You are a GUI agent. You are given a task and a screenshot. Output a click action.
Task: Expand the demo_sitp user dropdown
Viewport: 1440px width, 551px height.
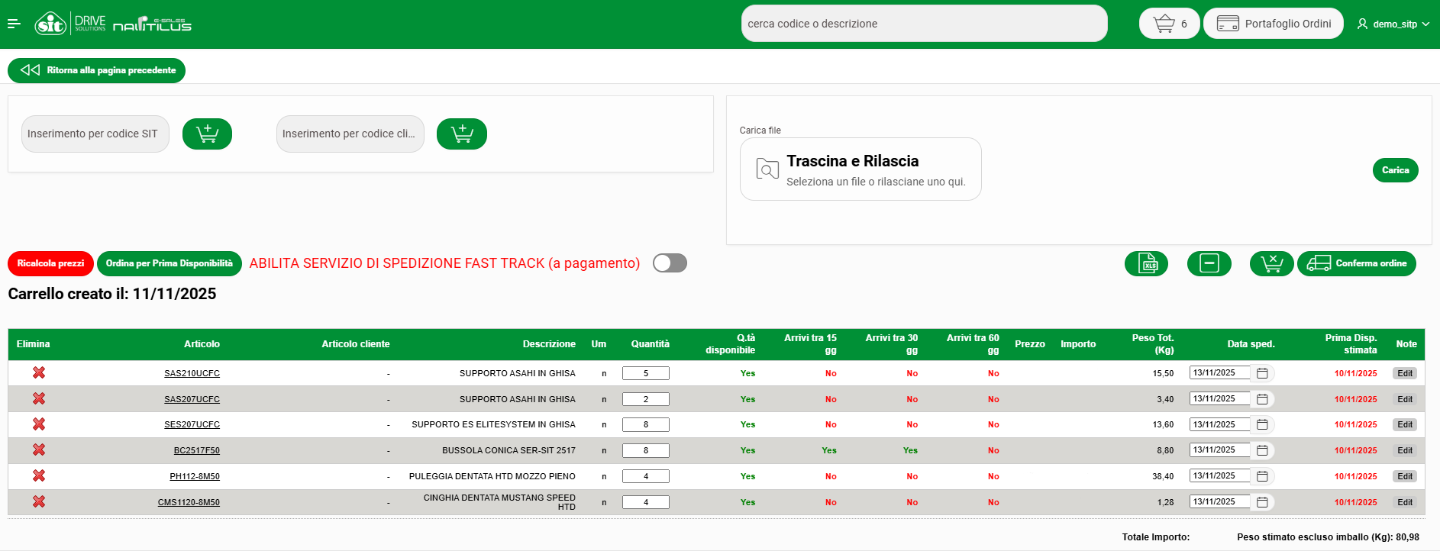point(1393,24)
